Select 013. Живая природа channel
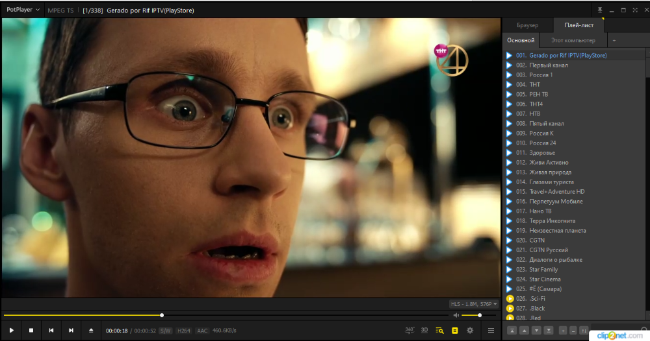650x341 pixels. coord(574,172)
